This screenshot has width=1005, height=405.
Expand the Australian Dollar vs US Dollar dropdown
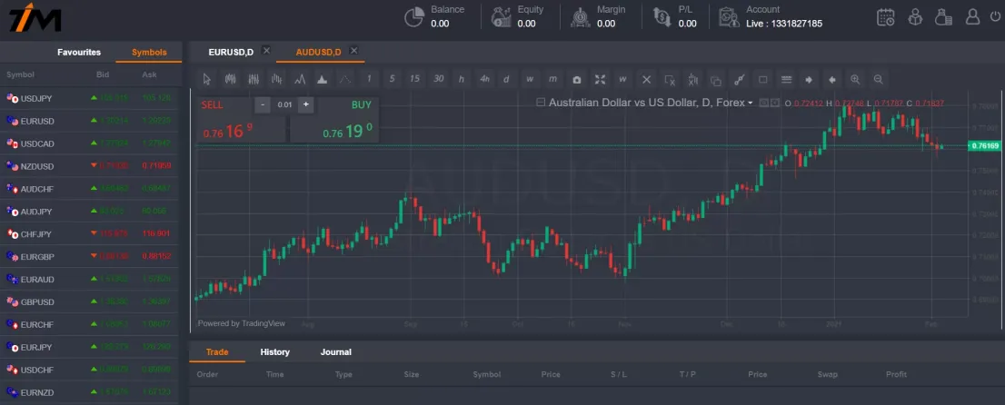pos(751,103)
